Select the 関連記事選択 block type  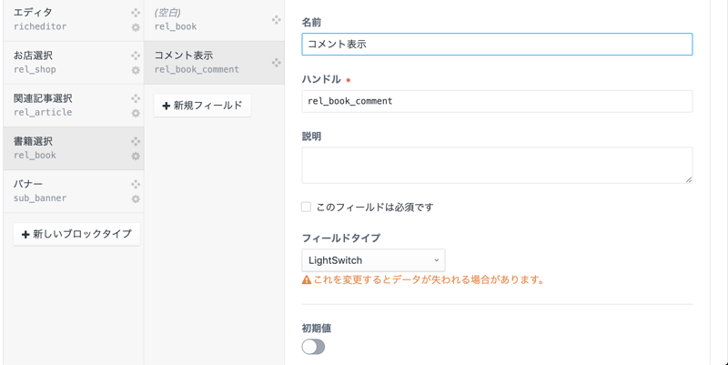(x=64, y=106)
